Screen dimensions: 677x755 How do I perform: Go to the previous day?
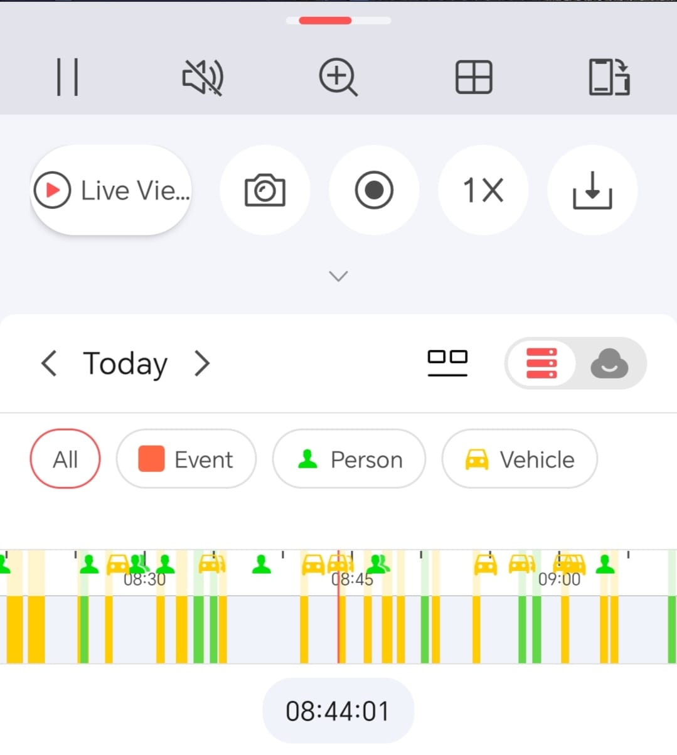coord(49,363)
